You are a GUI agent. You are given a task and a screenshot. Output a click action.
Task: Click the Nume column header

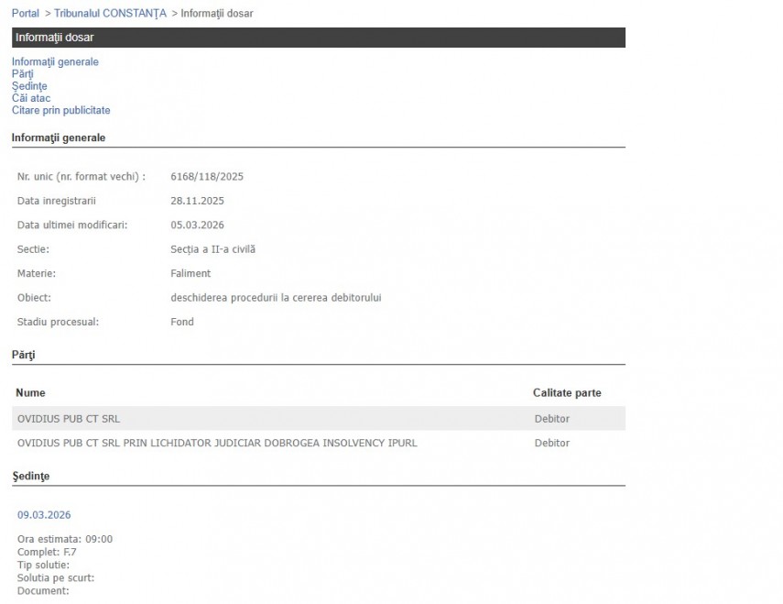(30, 393)
